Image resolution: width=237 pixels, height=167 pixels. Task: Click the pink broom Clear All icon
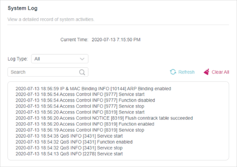click(206, 72)
